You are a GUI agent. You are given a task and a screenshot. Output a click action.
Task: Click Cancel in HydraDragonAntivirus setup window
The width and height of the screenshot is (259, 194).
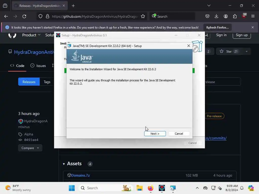[x=192, y=143]
